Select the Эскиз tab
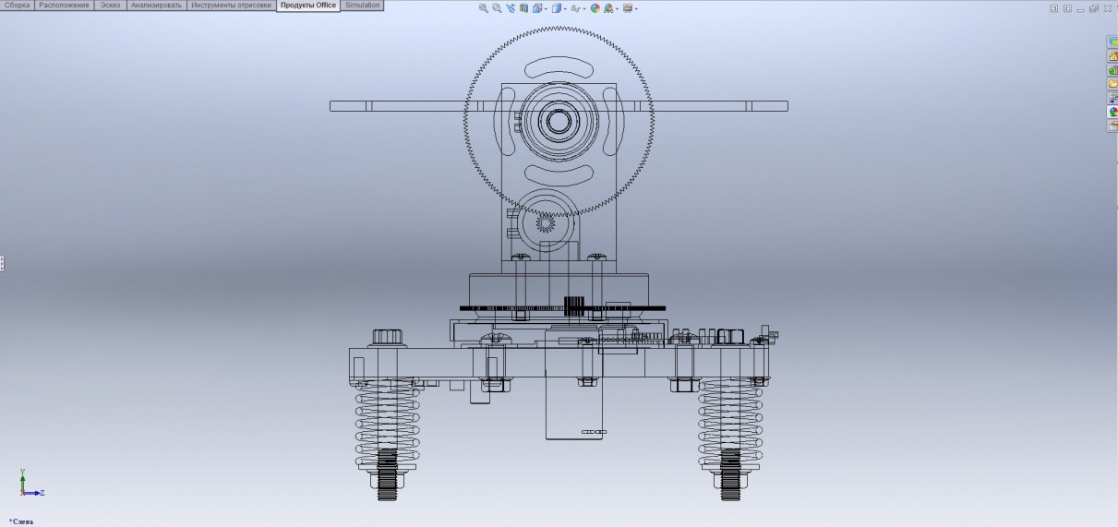1118x527 pixels. coord(110,5)
